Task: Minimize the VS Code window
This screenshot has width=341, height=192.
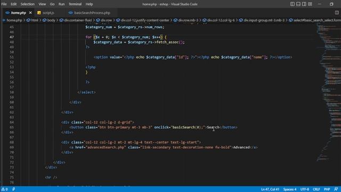Action: click(x=319, y=4)
